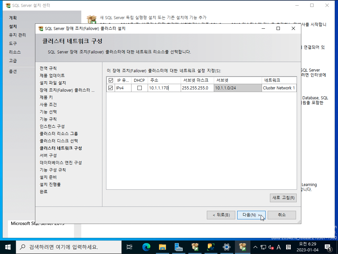Show hidden tray icons with the chevron
338x254 pixels.
255,247
